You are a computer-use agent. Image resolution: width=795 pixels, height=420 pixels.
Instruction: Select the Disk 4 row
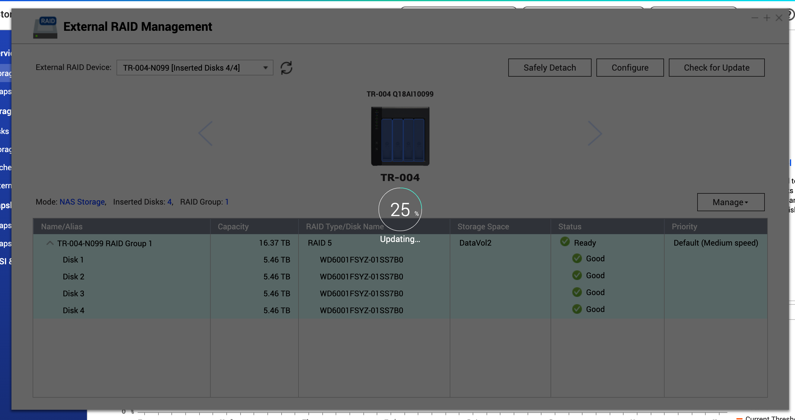point(400,310)
